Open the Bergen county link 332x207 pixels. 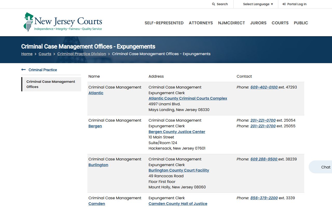[x=95, y=126]
